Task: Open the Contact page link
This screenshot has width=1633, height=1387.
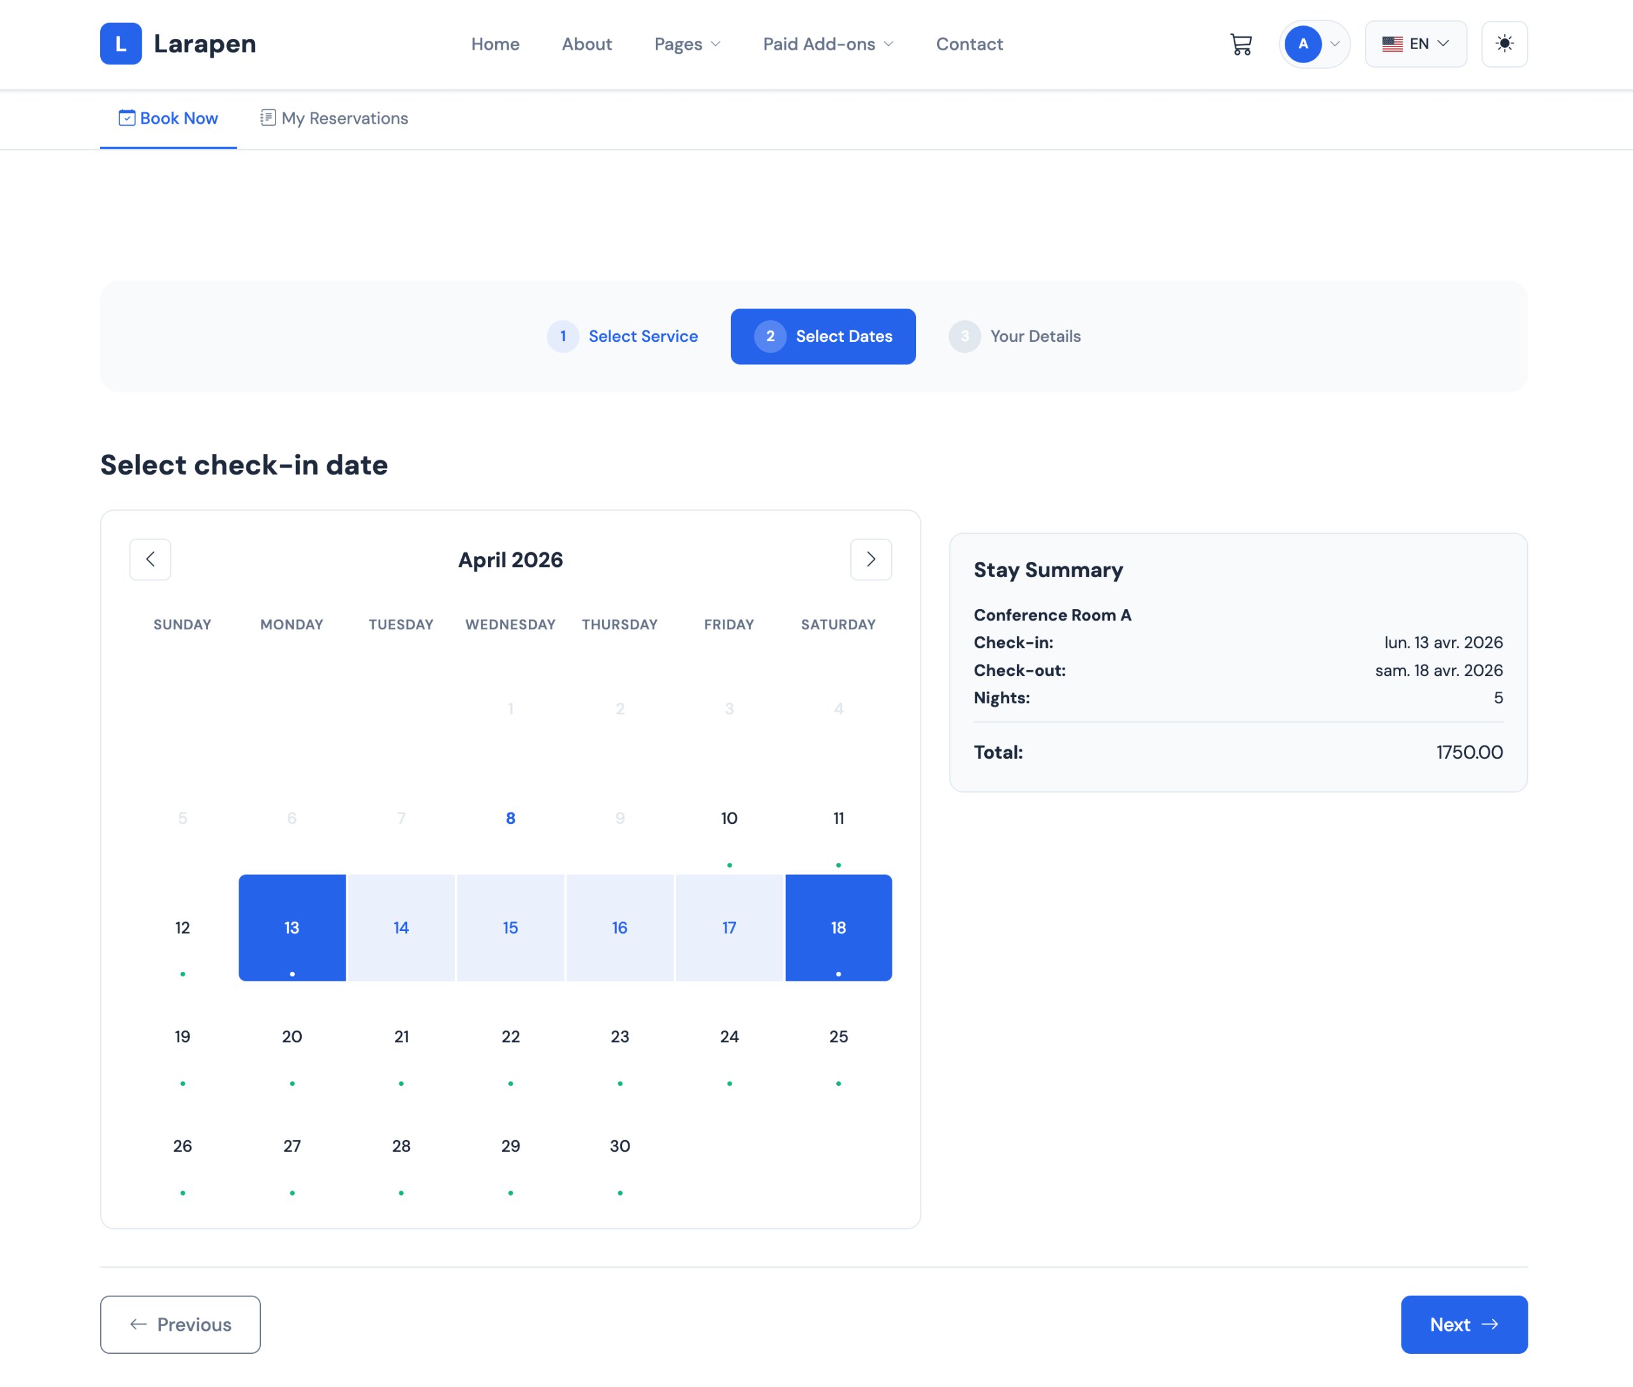Action: [968, 44]
